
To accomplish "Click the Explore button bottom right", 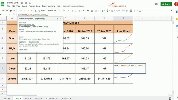I will pos(170,99).
